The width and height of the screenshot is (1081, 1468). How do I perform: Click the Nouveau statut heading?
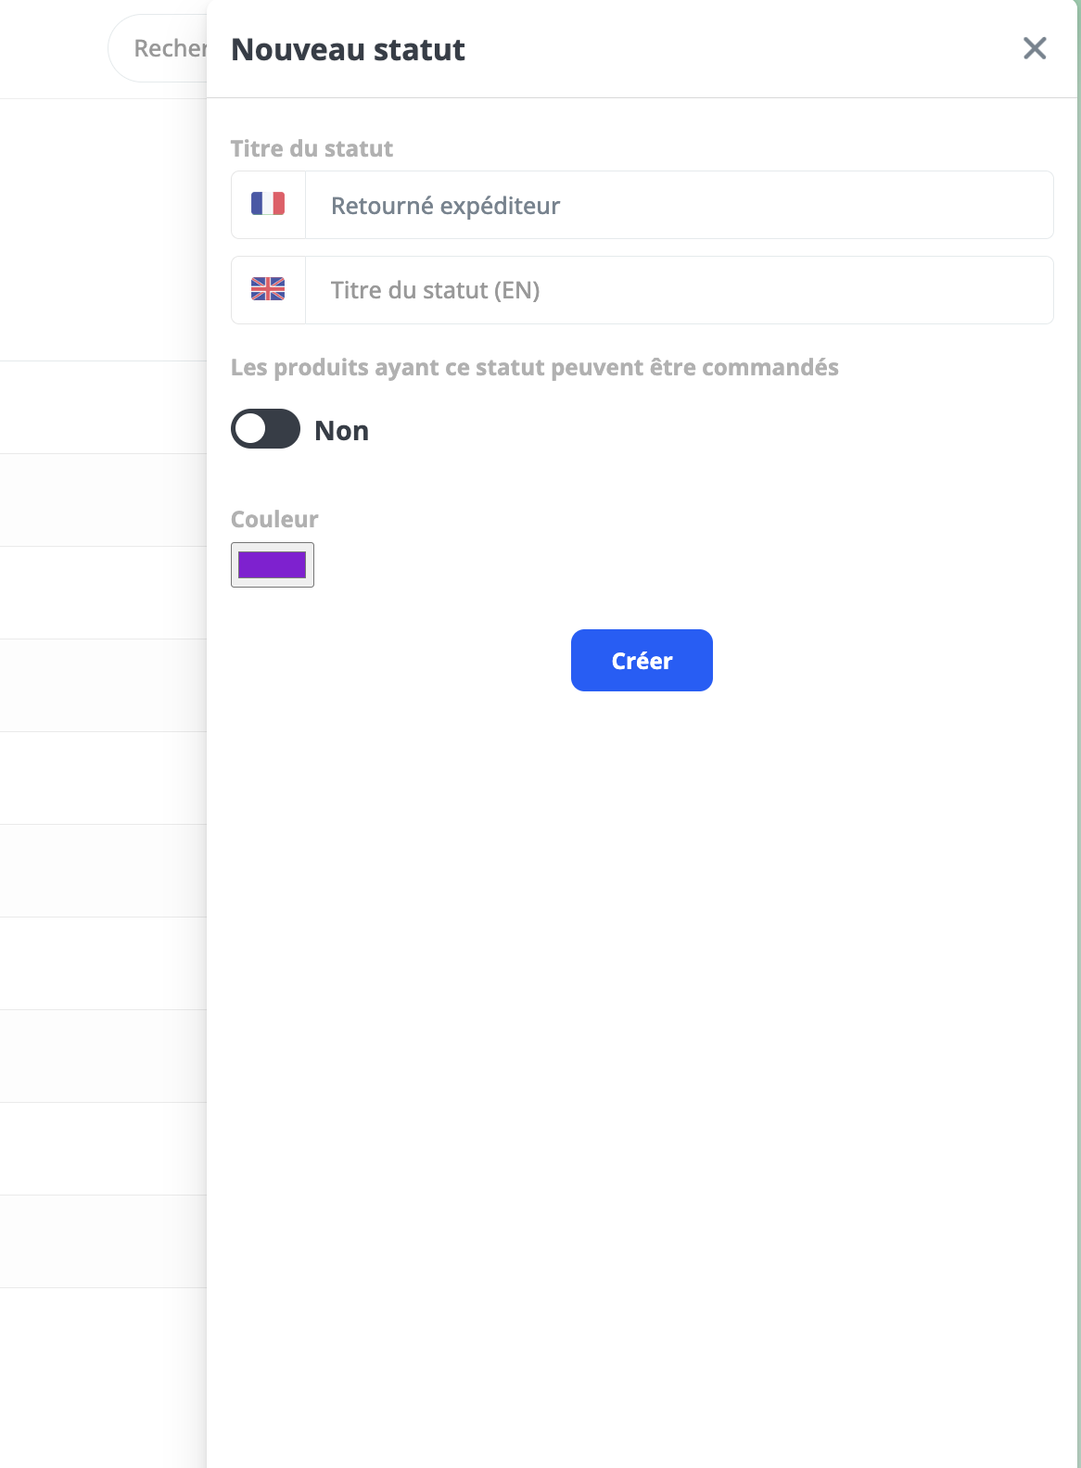(348, 49)
